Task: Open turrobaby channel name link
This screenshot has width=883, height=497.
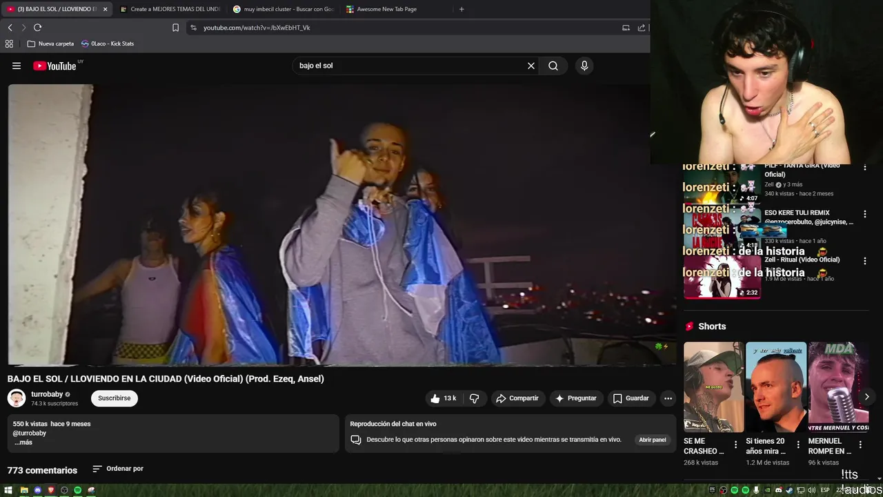Action: coord(47,394)
